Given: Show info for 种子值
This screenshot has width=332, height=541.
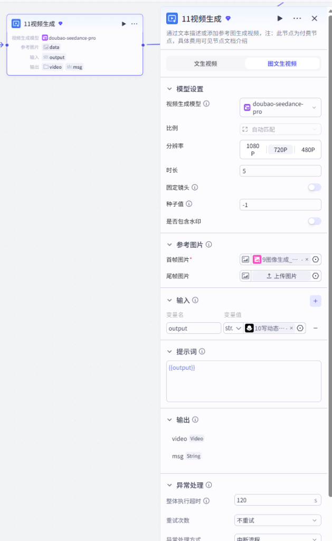Looking at the screenshot, I should [x=189, y=204].
